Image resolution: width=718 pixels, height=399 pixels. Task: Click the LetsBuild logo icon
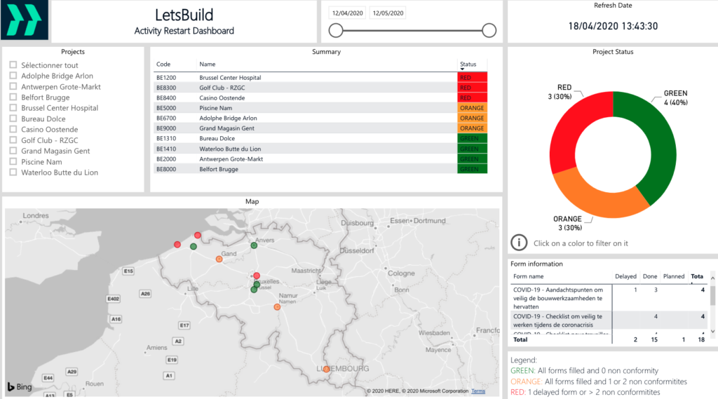(x=25, y=22)
